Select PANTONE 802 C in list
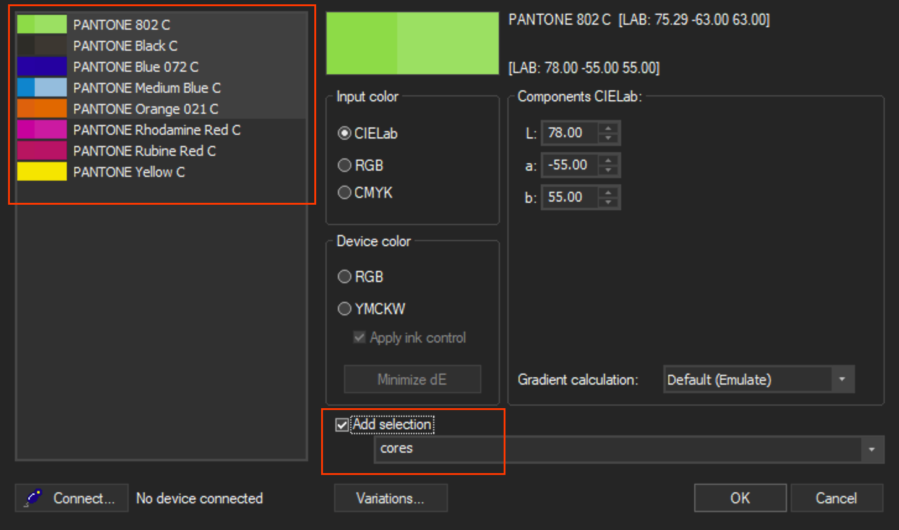The image size is (899, 530). coord(161,25)
